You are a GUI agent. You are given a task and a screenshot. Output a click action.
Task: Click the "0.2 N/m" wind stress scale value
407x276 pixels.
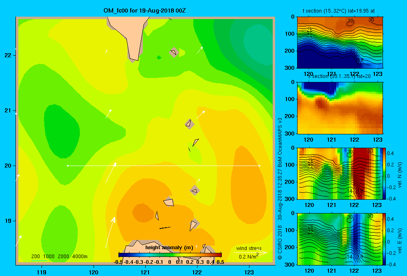click(x=248, y=257)
